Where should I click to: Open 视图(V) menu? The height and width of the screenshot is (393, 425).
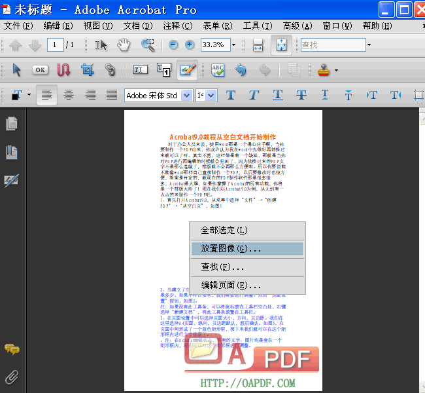tap(98, 26)
